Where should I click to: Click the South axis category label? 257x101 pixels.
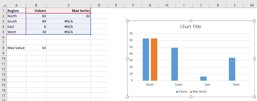[x=179, y=85]
